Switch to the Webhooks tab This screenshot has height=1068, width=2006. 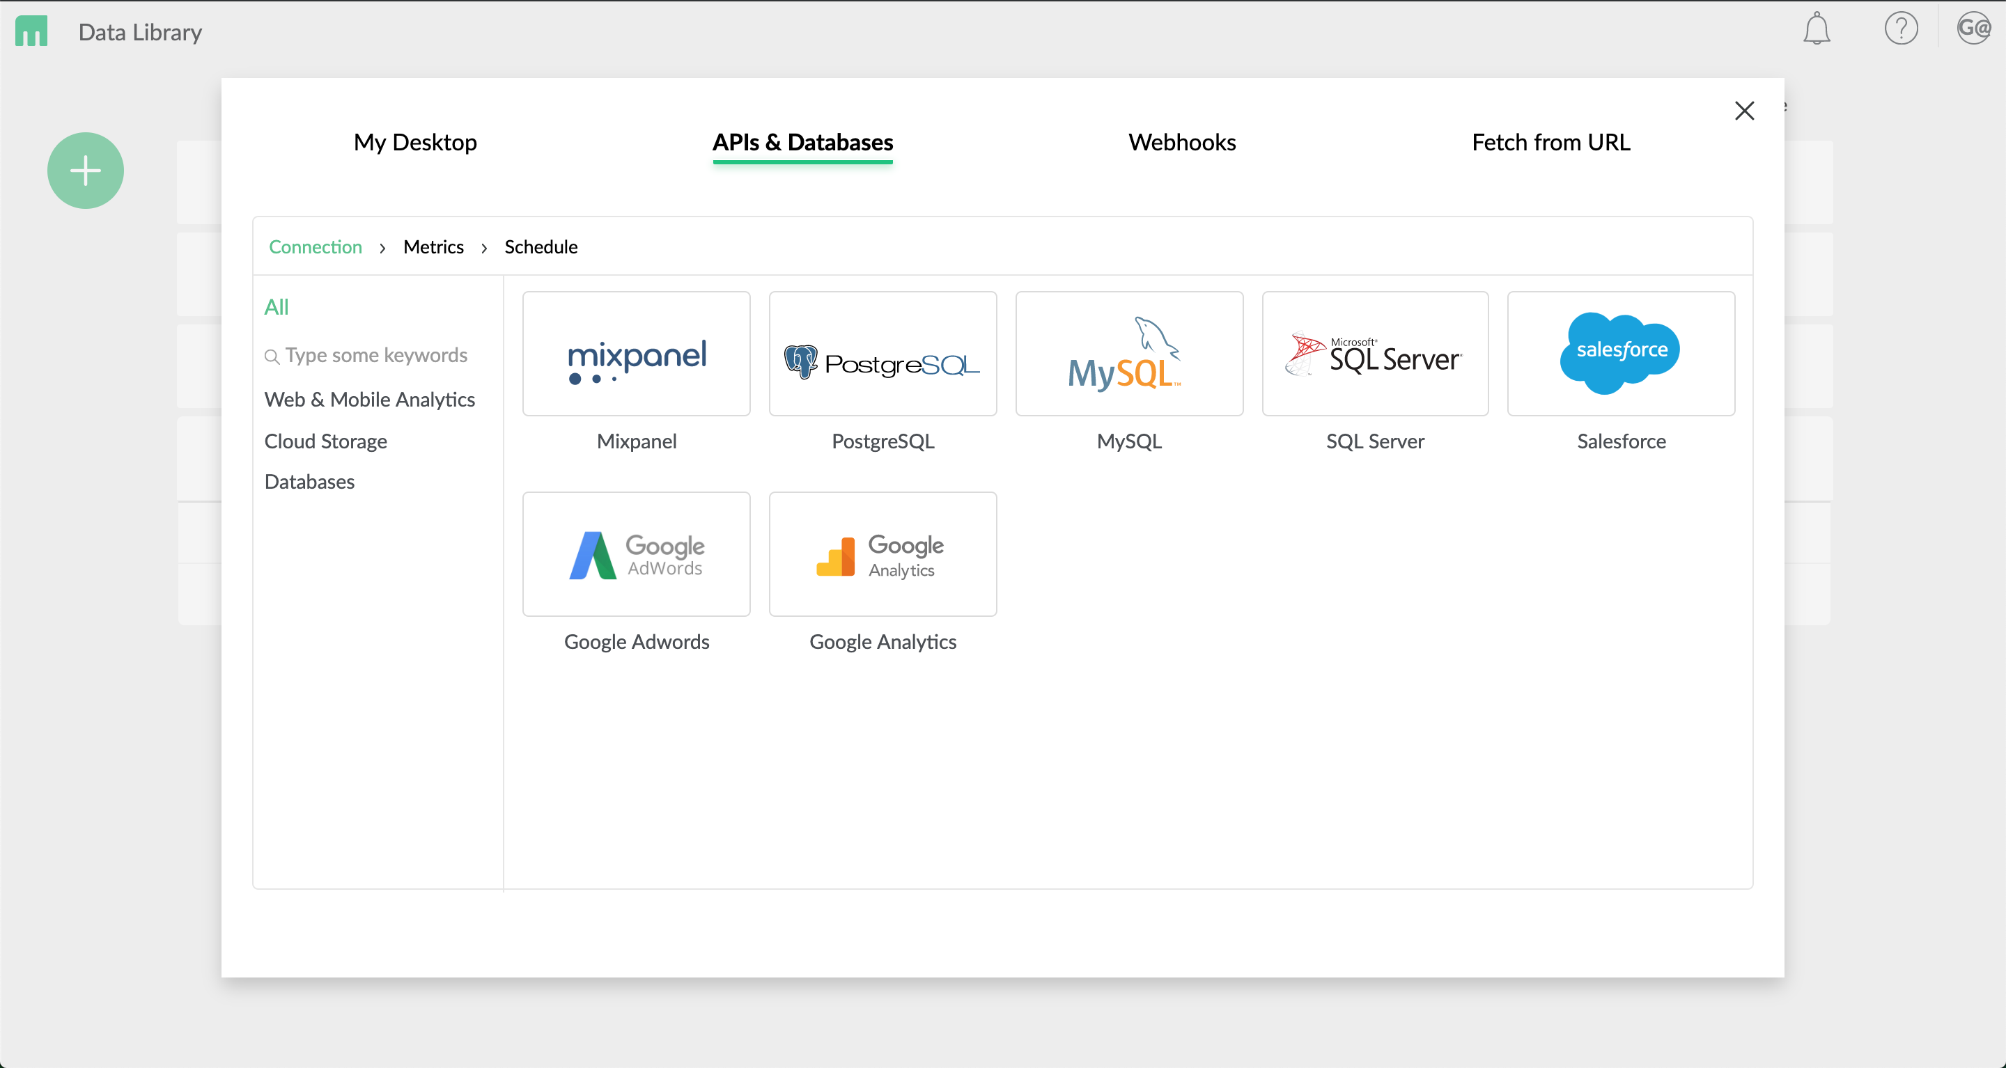(x=1182, y=143)
